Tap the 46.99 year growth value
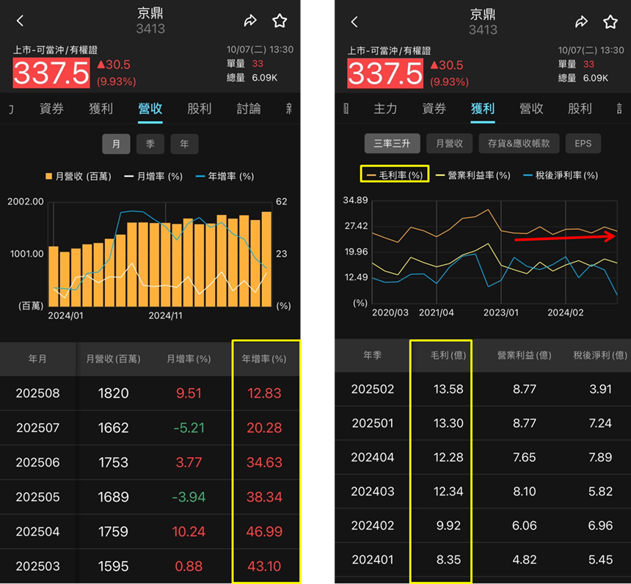This screenshot has height=584, width=631. (x=264, y=531)
